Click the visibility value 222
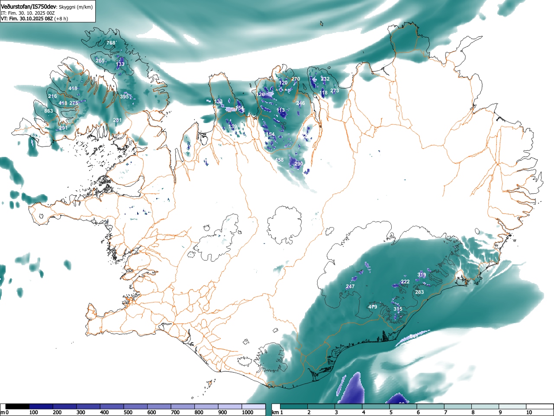The height and width of the screenshot is (416, 554). tap(405, 282)
